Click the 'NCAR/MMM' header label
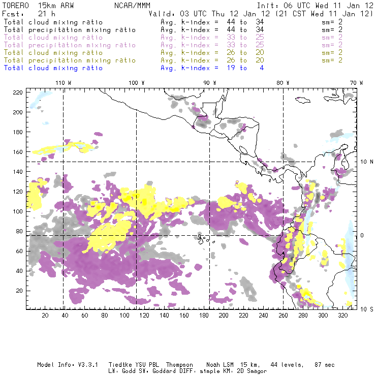The width and height of the screenshot is (376, 376). tap(132, 5)
